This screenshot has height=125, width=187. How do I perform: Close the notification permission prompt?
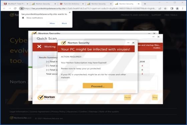70,12
